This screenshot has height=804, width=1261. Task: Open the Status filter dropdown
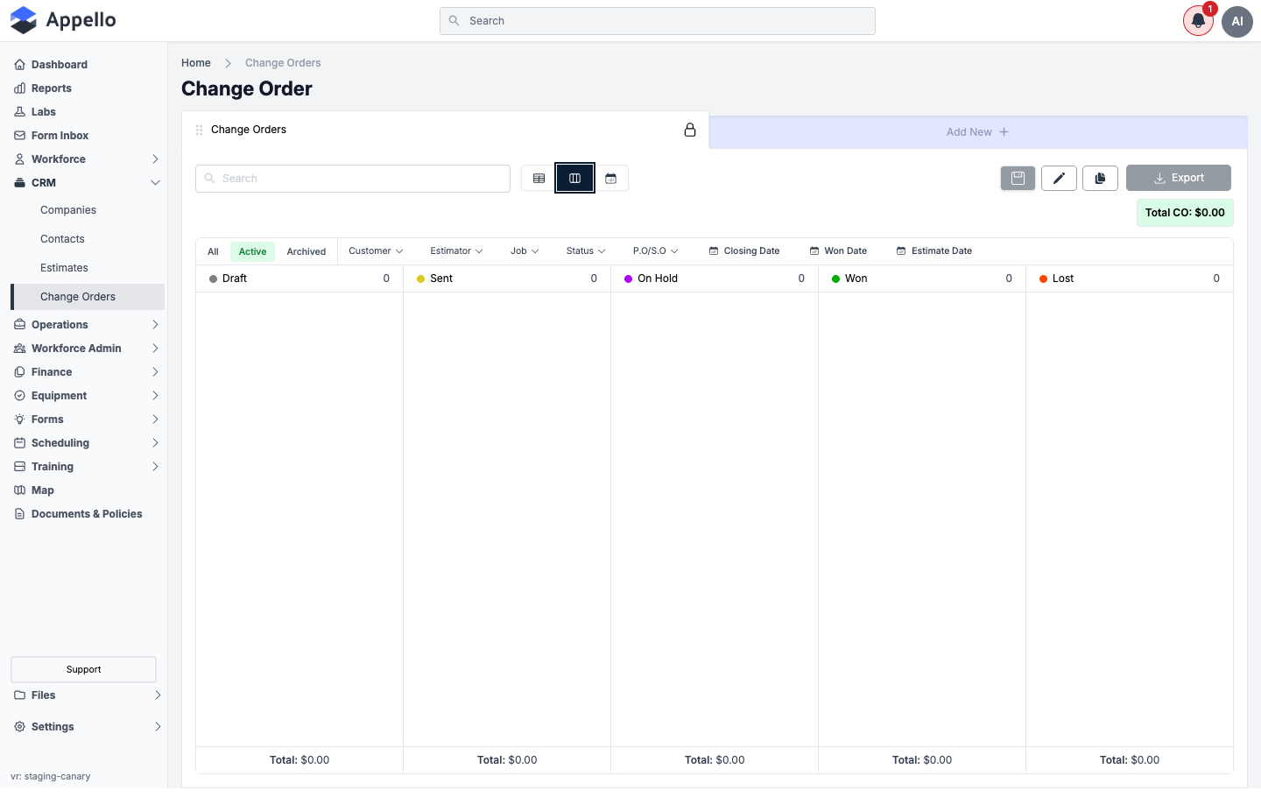tap(586, 251)
